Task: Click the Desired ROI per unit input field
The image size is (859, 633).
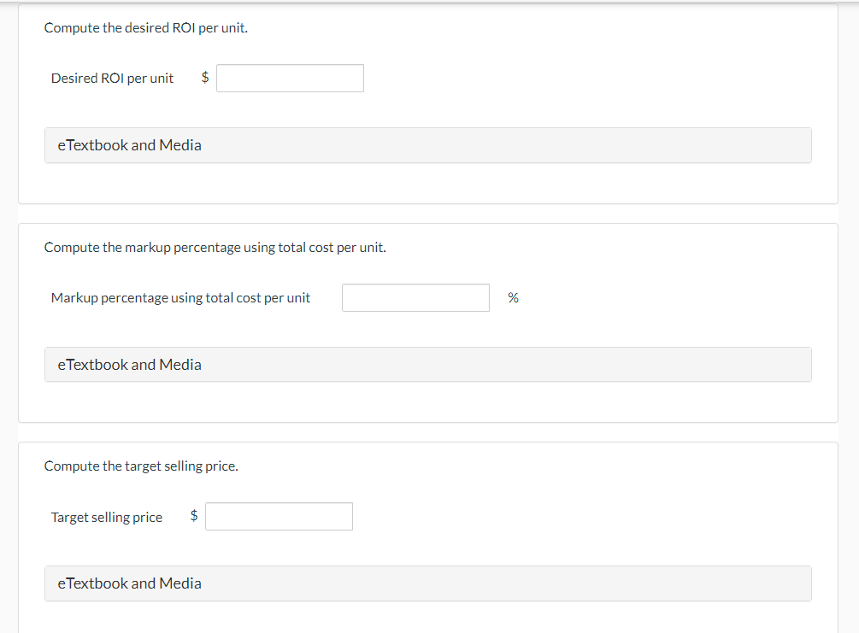Action: point(290,78)
